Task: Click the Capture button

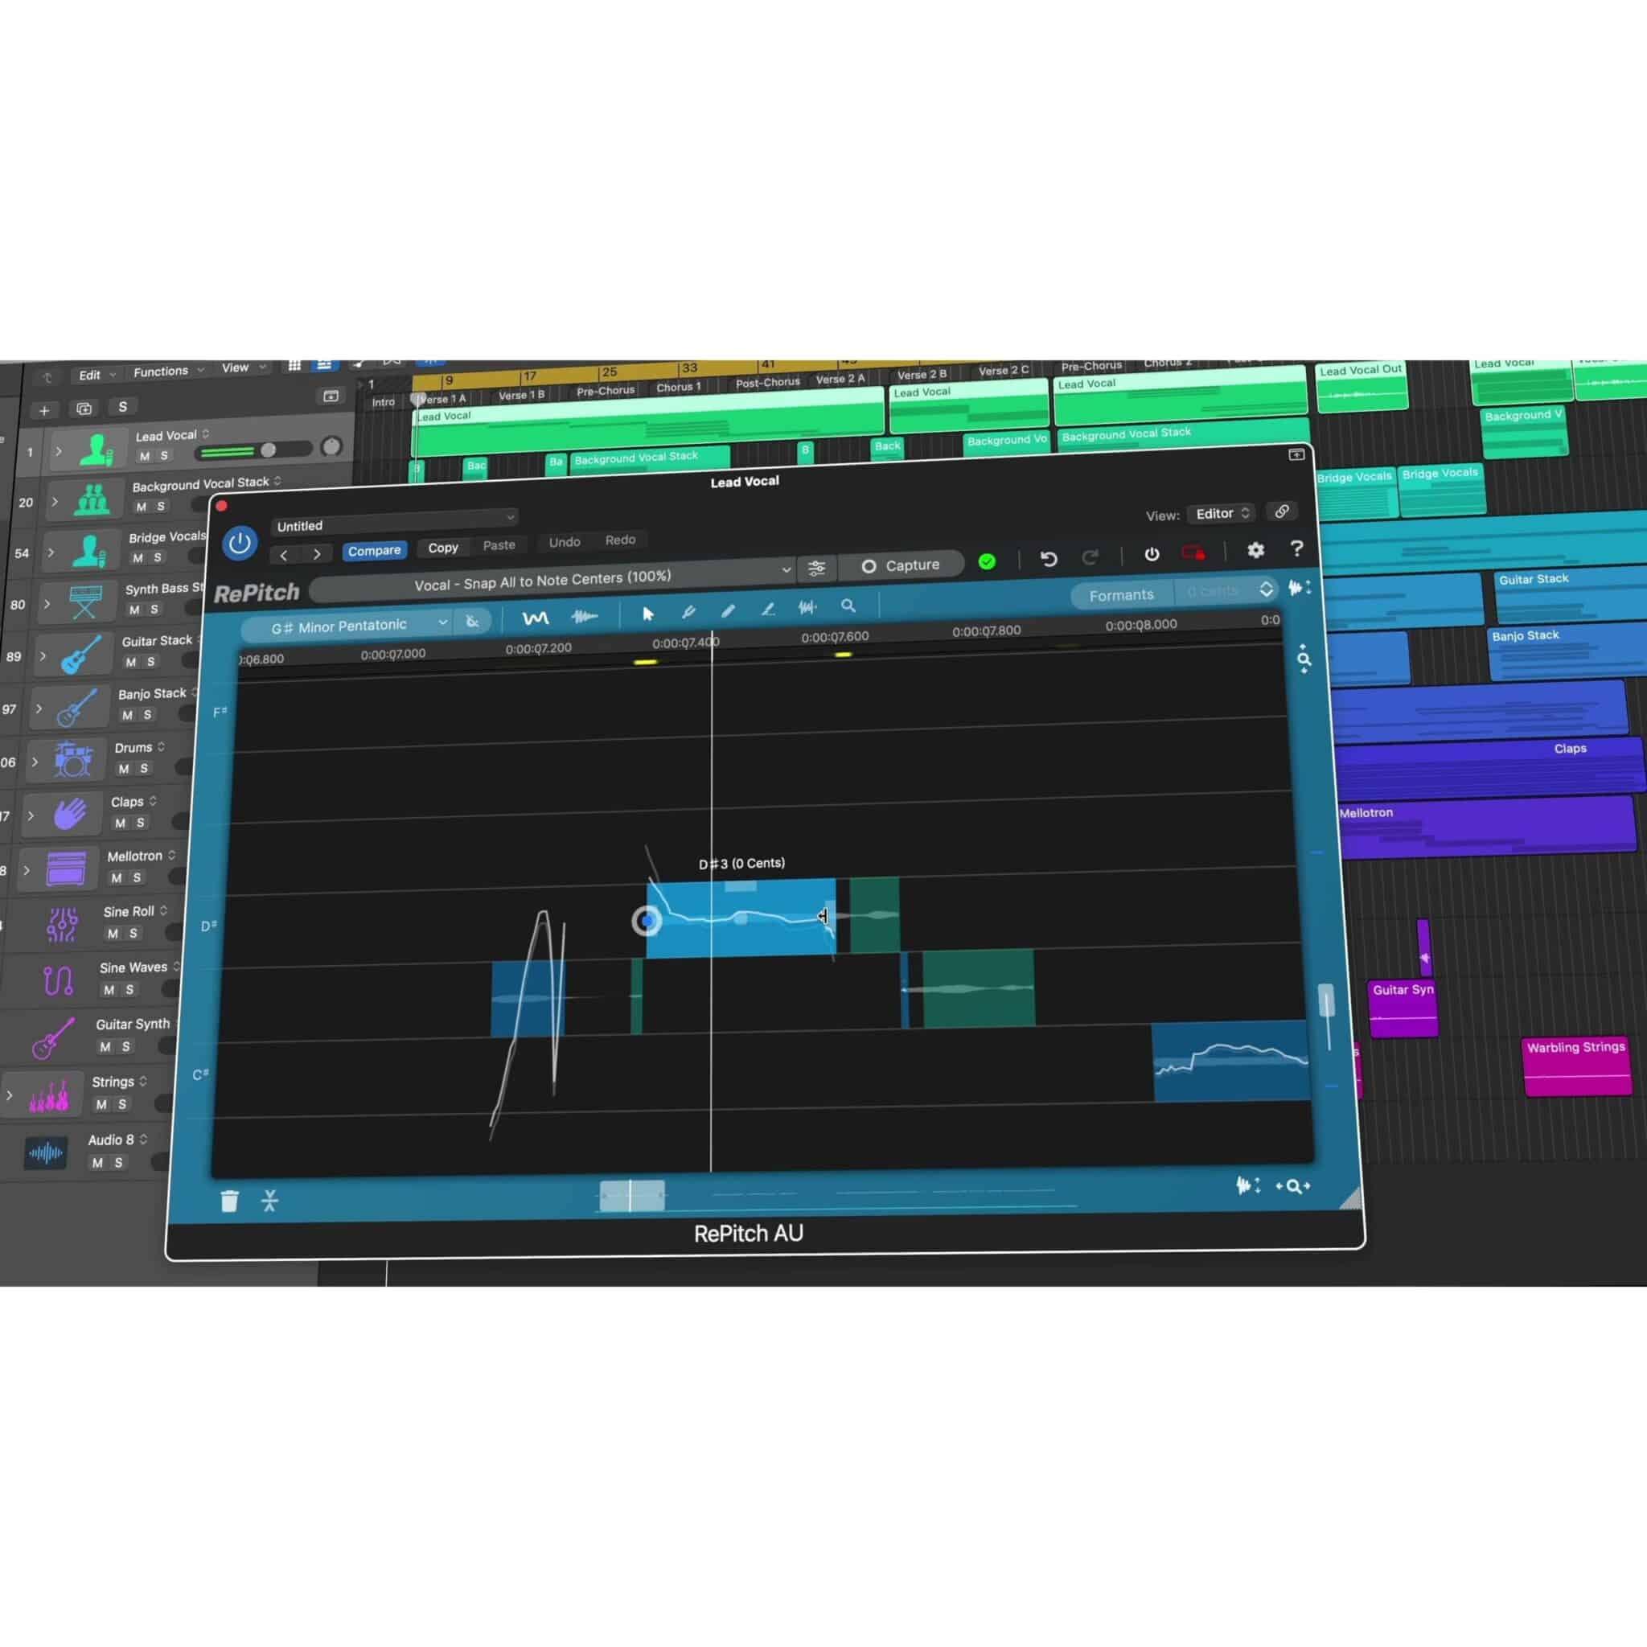Action: point(900,565)
